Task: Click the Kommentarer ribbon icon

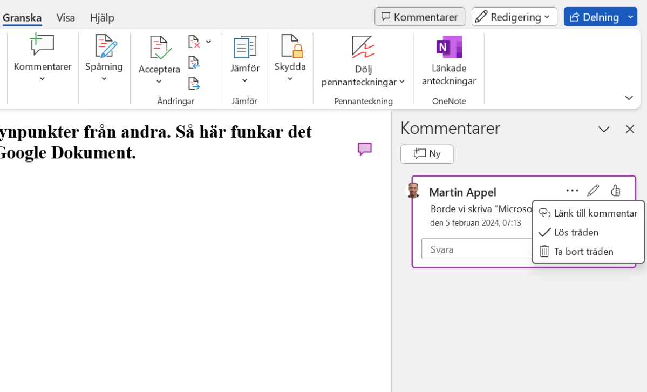Action: [x=42, y=45]
